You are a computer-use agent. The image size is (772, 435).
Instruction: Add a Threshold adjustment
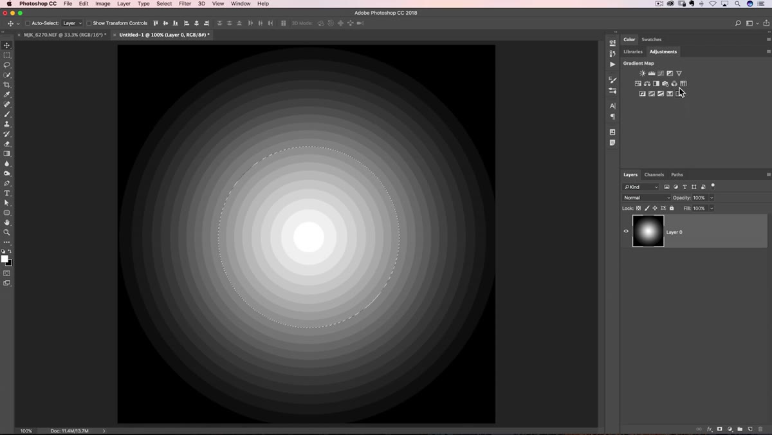click(x=661, y=94)
